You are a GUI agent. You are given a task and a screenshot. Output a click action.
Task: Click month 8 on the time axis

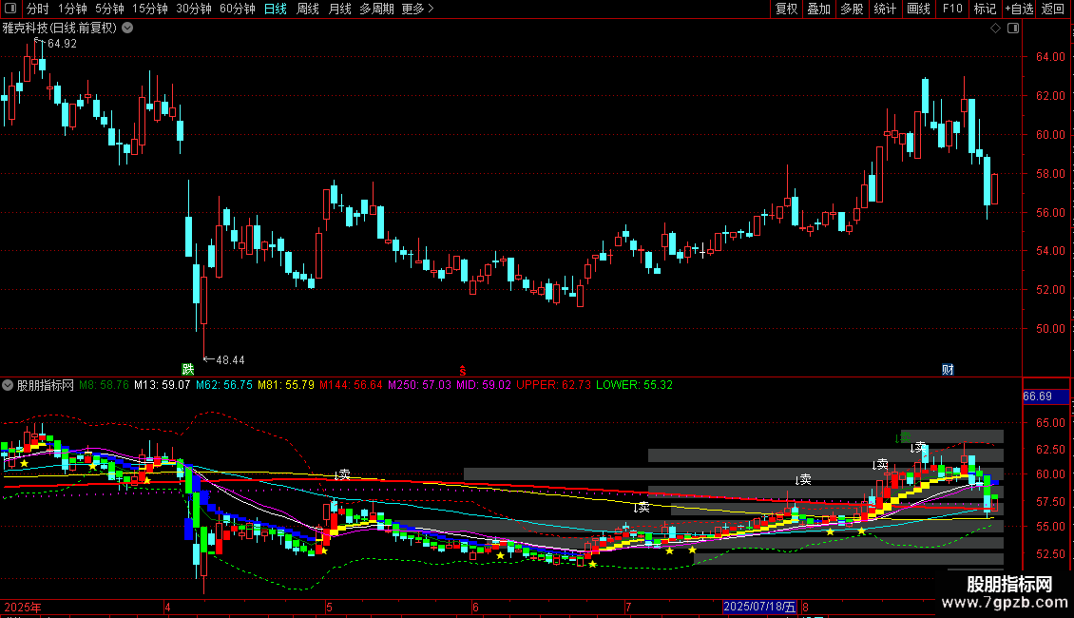point(806,607)
